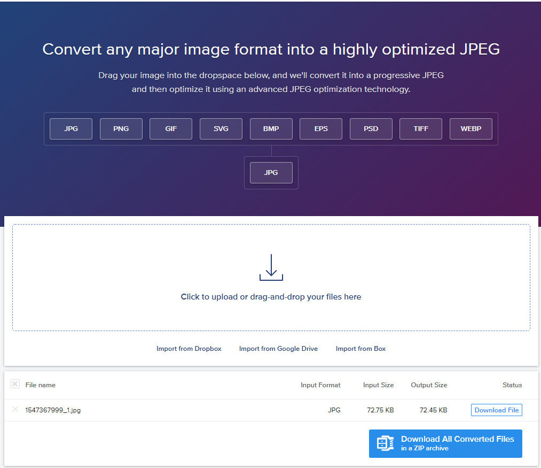Choose the WEBP format button
The image size is (541, 468).
point(471,129)
